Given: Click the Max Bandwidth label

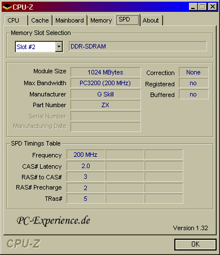Looking at the screenshot, I should coord(45,83).
